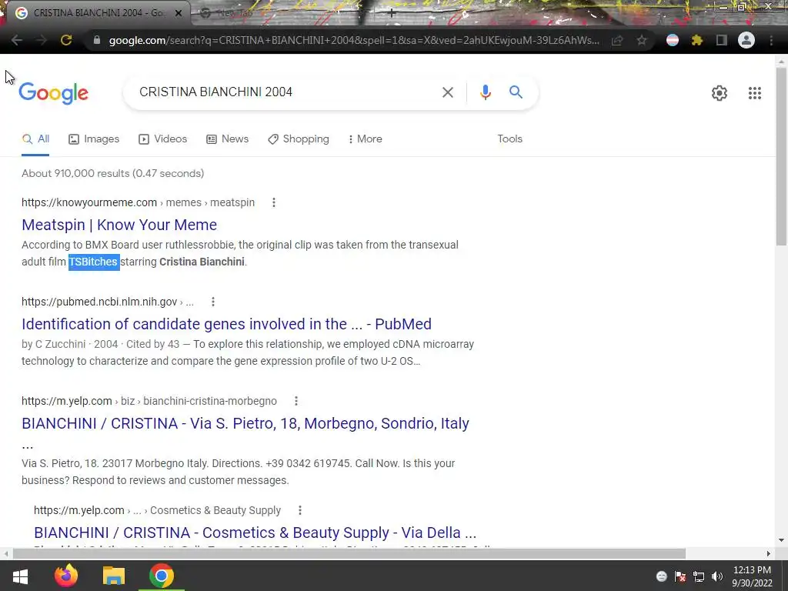Open options for yelp bianchini-cristina-morbegno result
Viewport: 788px width, 591px height.
[296, 401]
